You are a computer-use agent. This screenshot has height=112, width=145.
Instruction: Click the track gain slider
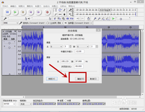coord(9,43)
